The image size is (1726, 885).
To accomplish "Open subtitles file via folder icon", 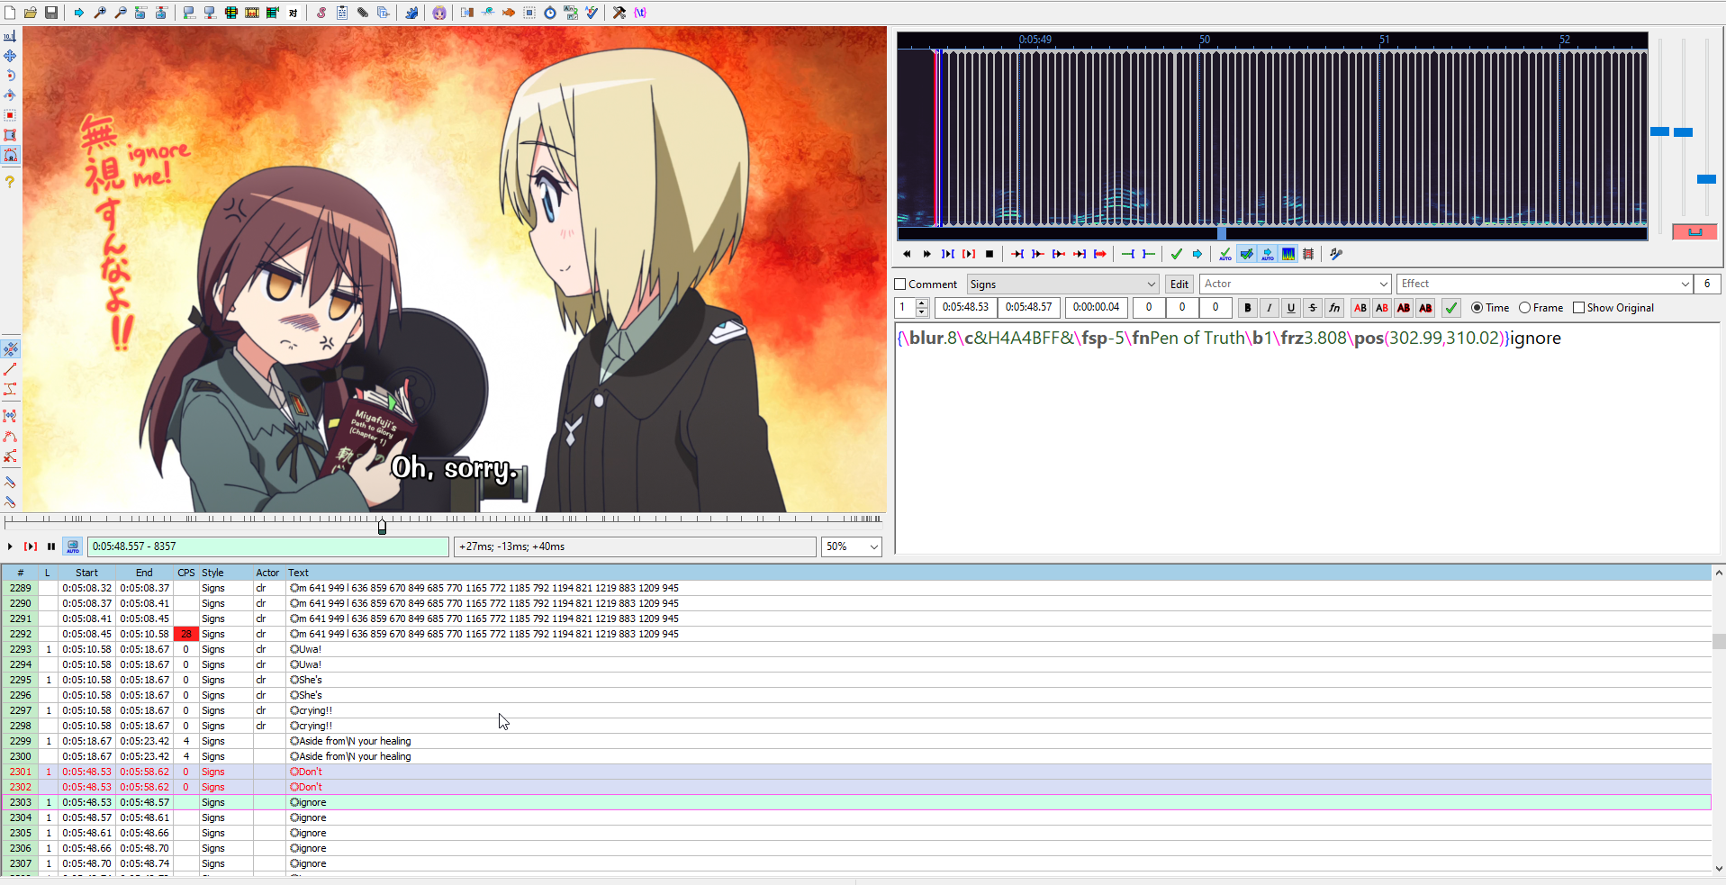I will coord(31,13).
